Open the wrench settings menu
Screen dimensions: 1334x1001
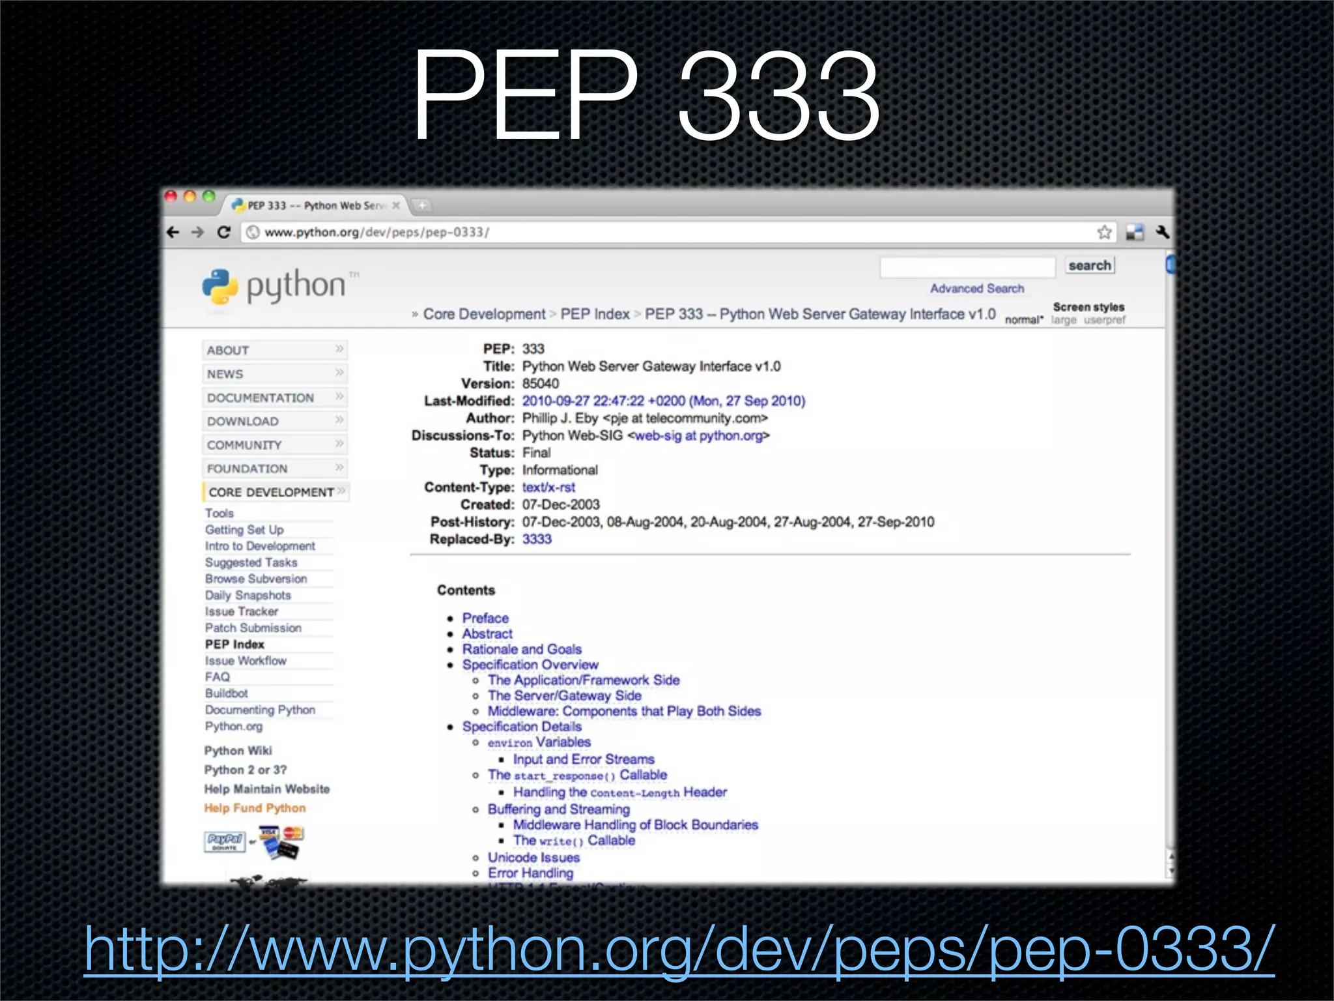coord(1162,232)
